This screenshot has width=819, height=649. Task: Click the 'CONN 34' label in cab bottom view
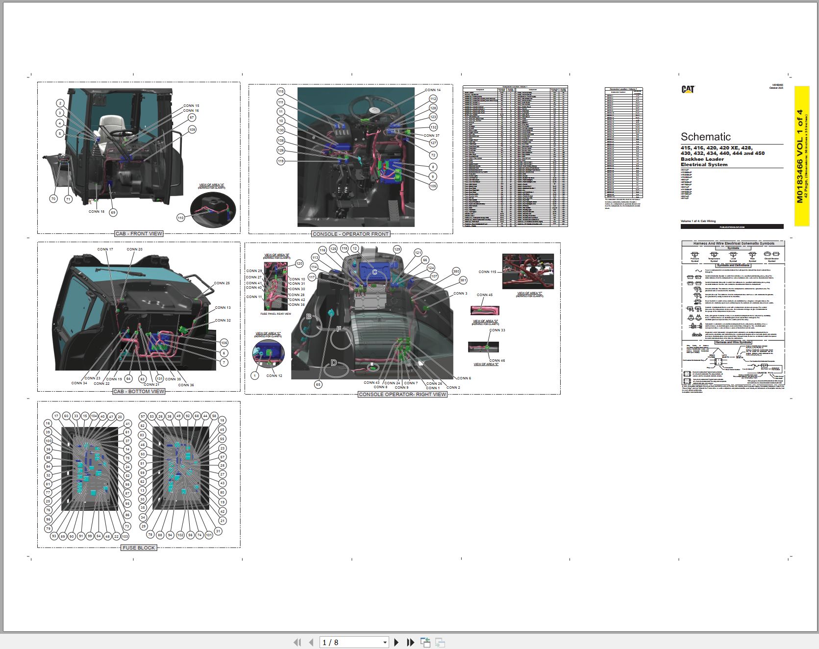tap(79, 383)
